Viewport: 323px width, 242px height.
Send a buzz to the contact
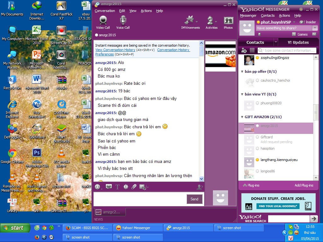(126, 187)
